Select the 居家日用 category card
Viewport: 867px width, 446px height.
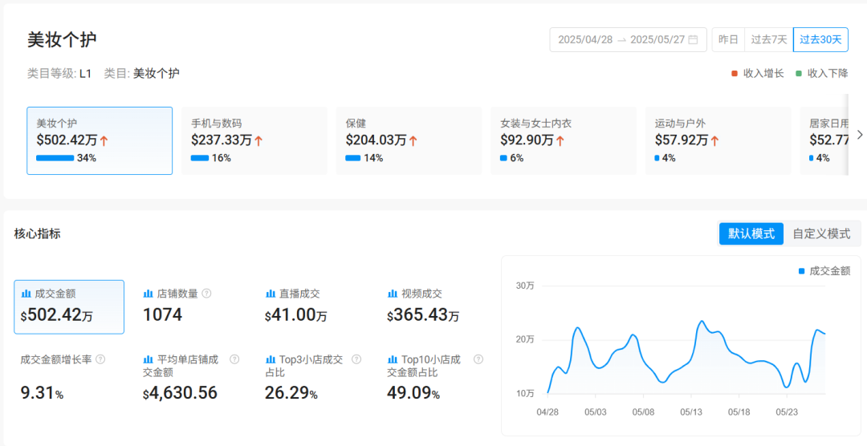824,141
